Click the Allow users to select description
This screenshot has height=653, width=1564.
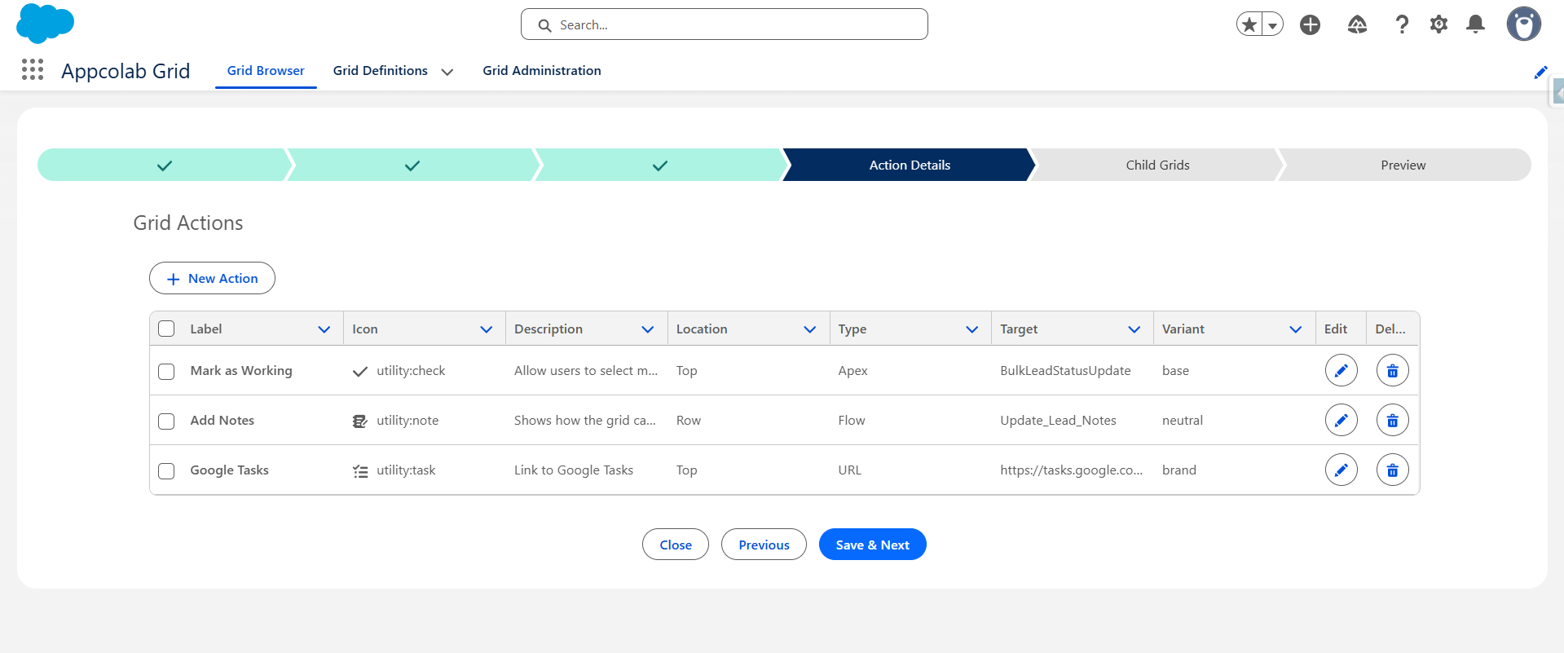[x=586, y=371]
